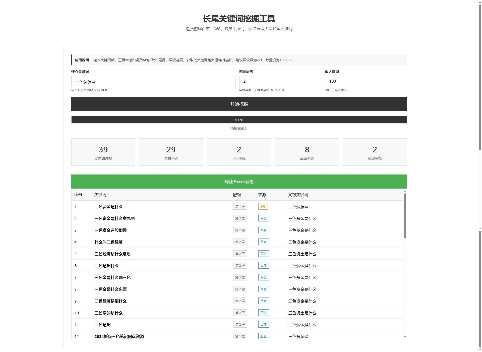Click the 第2层 badge for 三色金是什么东西
This screenshot has height=352, width=482.
pos(240,289)
